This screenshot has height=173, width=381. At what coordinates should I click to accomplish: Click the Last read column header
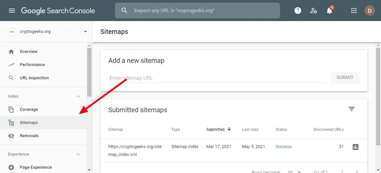coord(250,130)
